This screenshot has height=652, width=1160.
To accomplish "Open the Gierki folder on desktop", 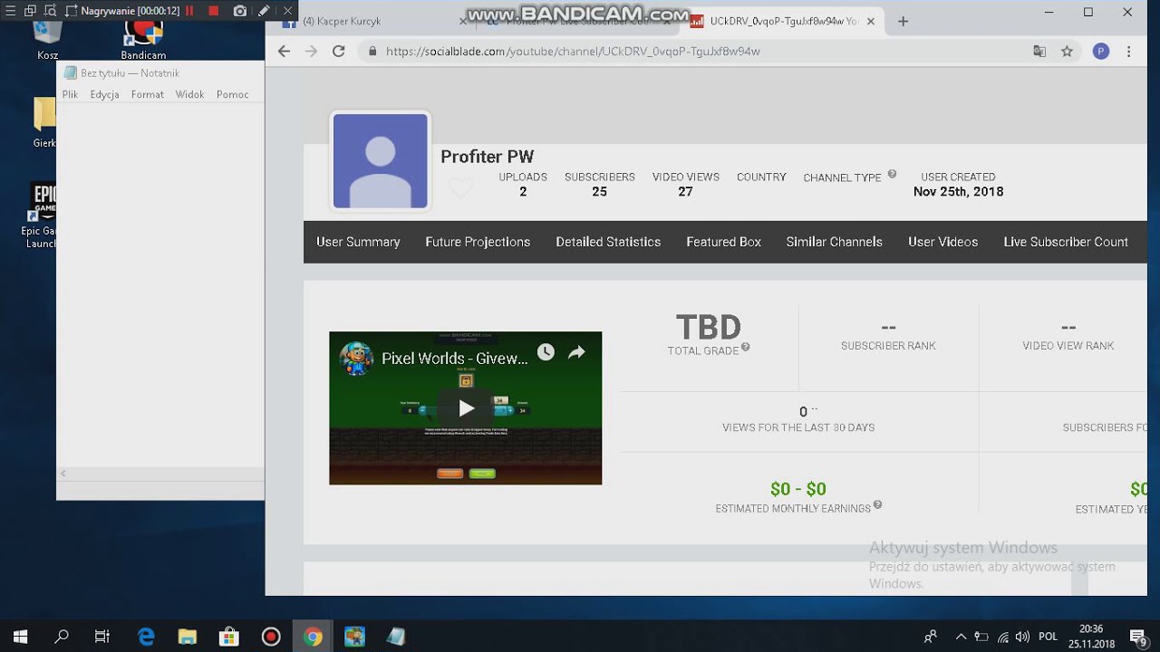I will click(x=43, y=121).
